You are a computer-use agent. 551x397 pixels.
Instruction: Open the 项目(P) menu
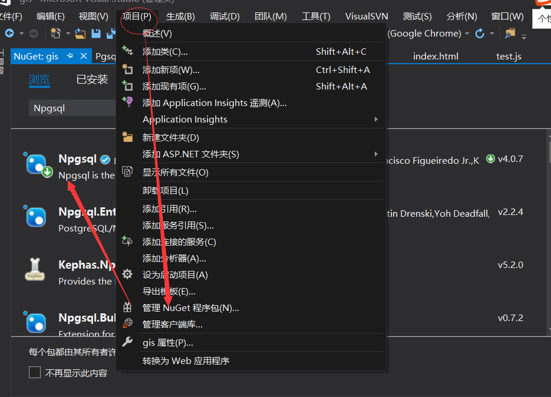(x=137, y=16)
